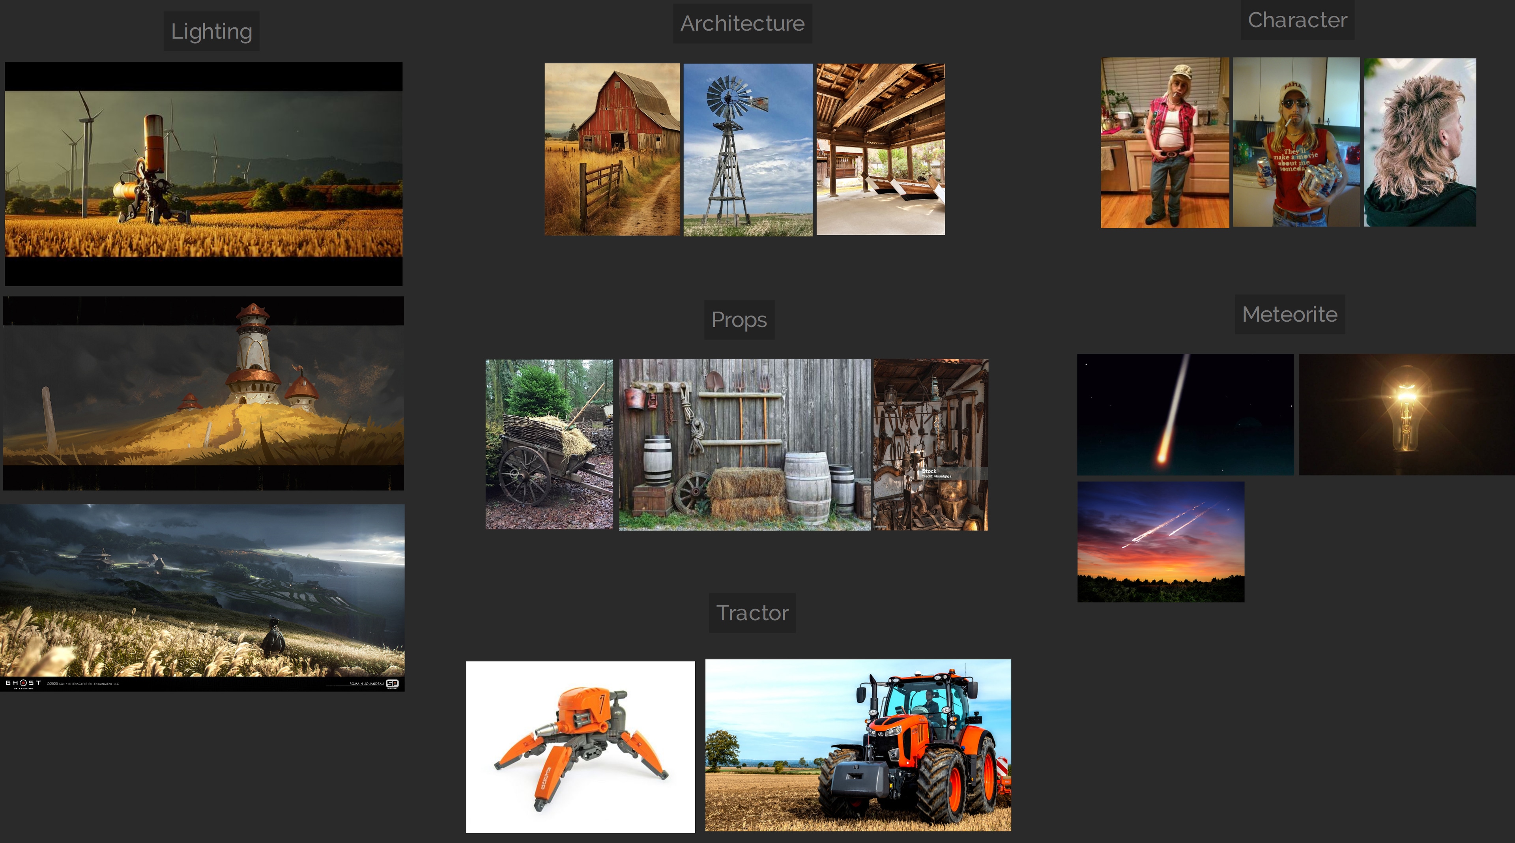Click the Character section label
1515x843 pixels.
pyautogui.click(x=1297, y=20)
